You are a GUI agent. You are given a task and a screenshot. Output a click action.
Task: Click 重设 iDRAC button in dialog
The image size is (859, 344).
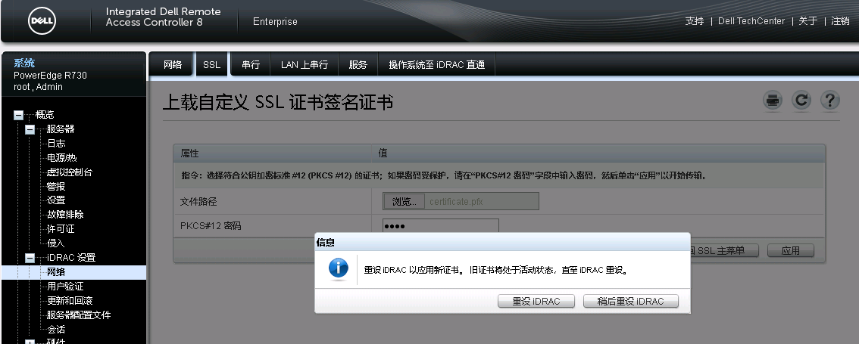pos(536,302)
